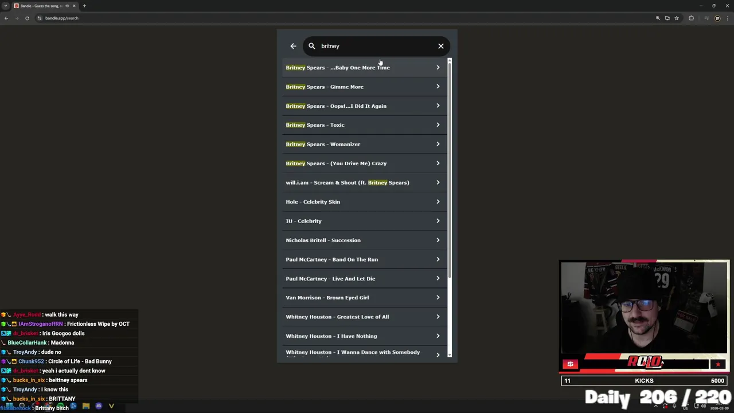Mute the Bandle tab audio icon

67,6
